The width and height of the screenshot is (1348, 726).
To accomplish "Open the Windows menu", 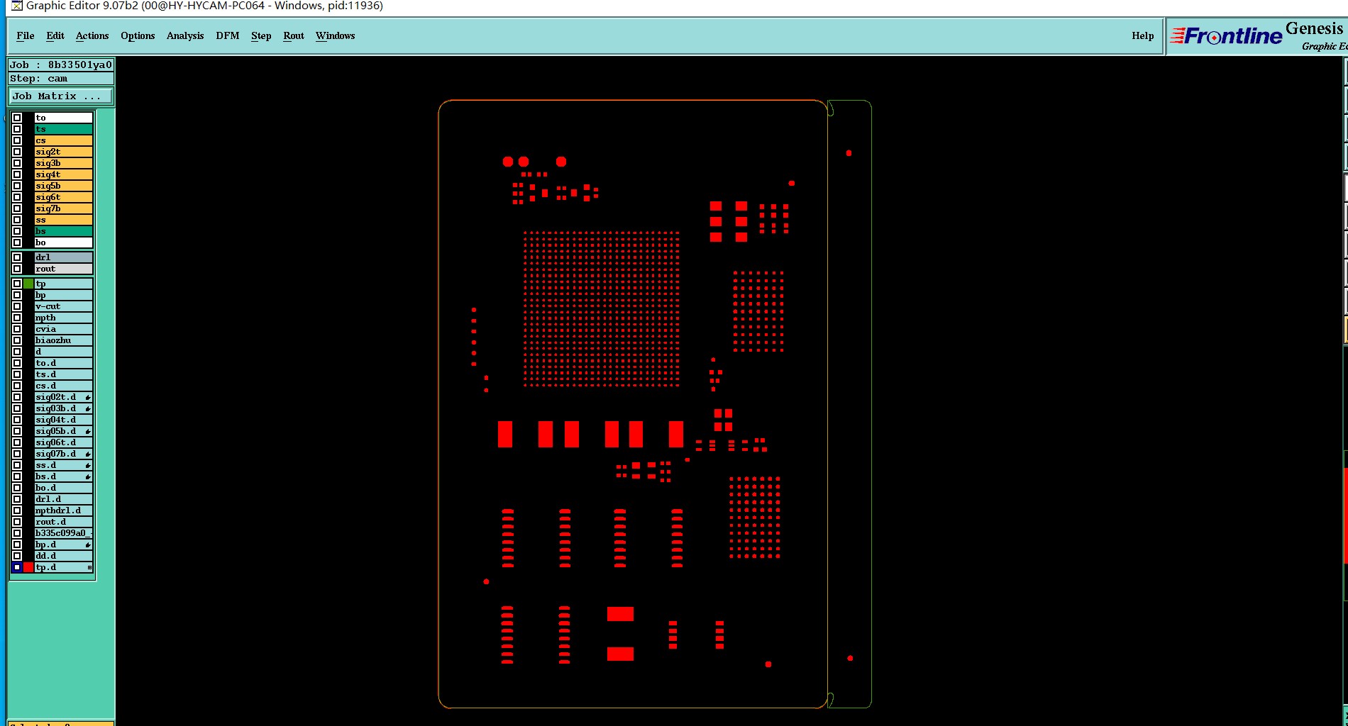I will [336, 35].
